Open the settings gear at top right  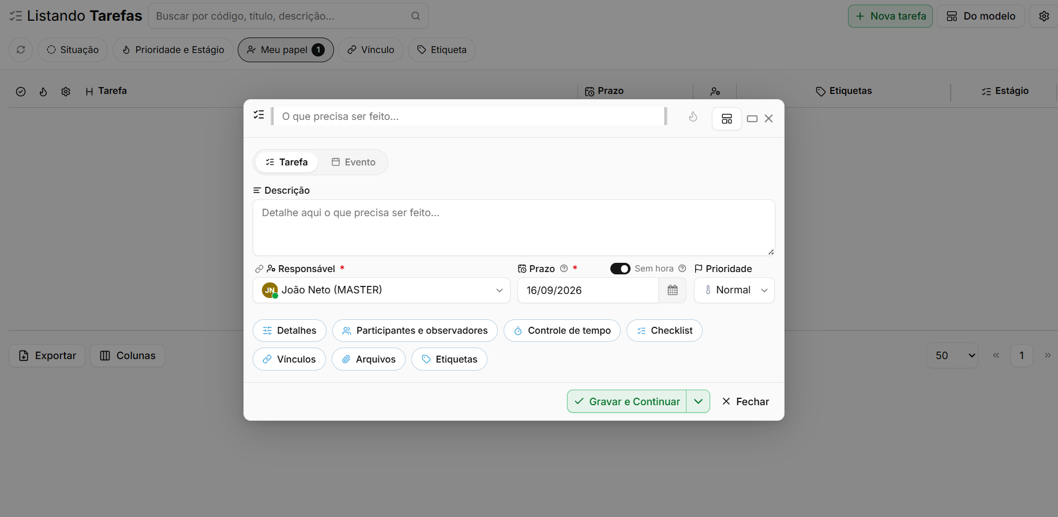[1044, 16]
